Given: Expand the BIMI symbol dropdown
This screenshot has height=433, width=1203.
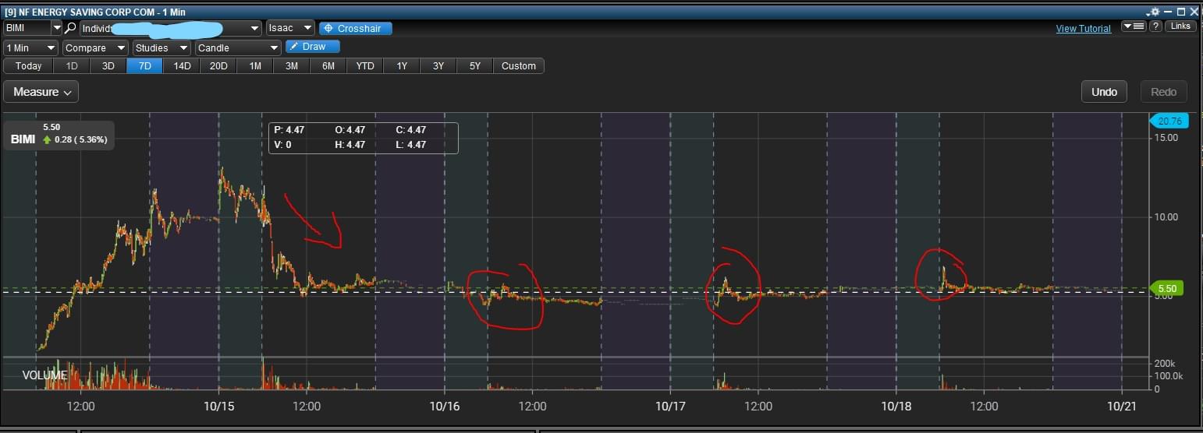Looking at the screenshot, I should click(x=56, y=28).
